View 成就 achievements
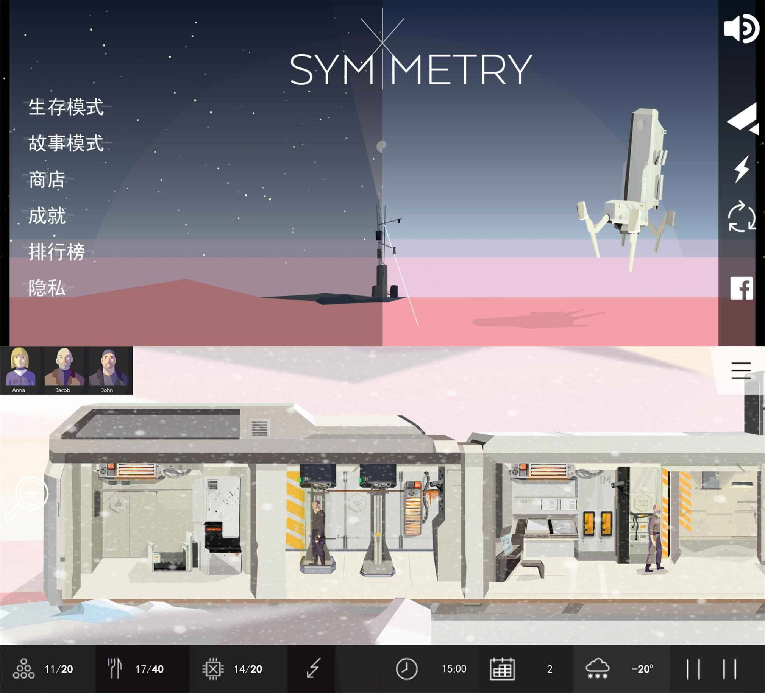 pos(47,215)
